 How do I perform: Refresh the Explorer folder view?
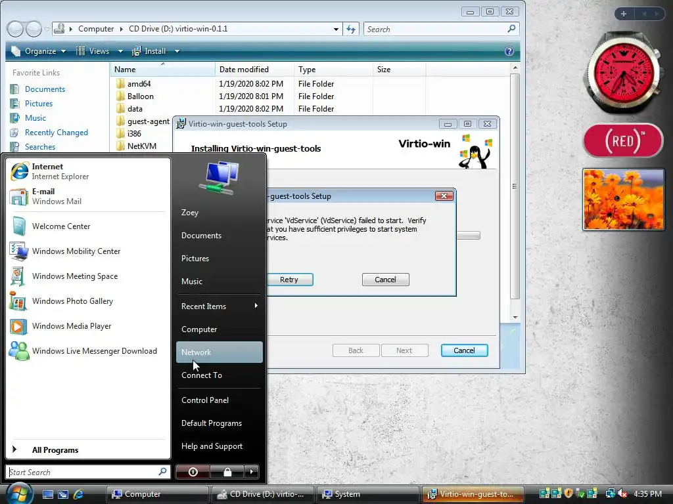coord(351,29)
